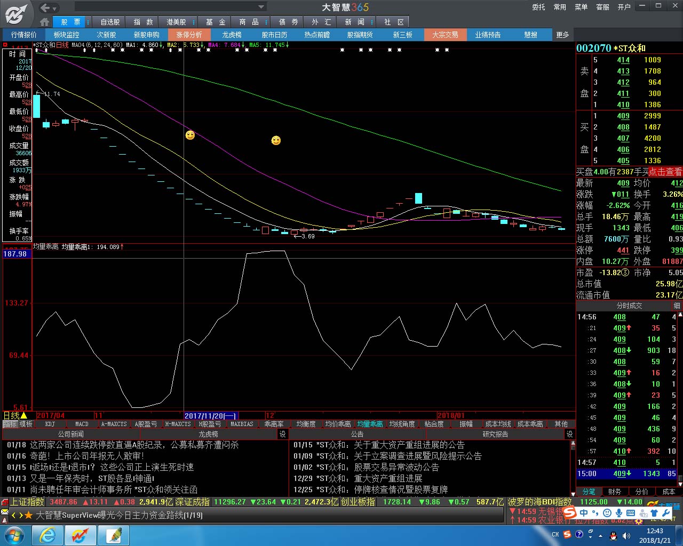Expand options dots beside 新闻 tab
683x546 pixels.
pos(371,22)
